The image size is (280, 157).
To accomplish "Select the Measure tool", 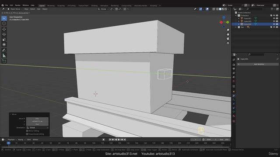I will (4, 56).
